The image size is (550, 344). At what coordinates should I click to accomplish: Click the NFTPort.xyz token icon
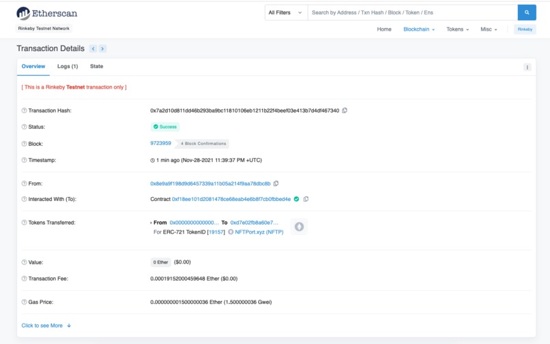(x=231, y=232)
